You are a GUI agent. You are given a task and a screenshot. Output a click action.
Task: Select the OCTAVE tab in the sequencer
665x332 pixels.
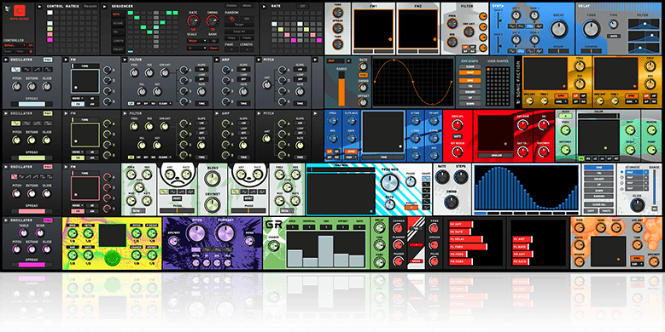118,23
